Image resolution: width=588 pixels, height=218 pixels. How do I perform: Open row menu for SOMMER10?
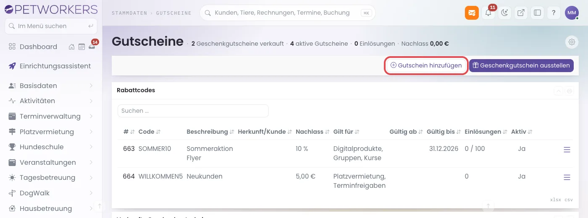(567, 150)
